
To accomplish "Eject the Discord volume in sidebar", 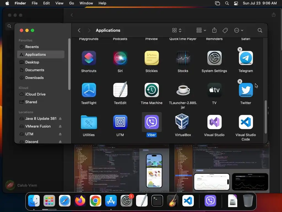I will [60, 142].
